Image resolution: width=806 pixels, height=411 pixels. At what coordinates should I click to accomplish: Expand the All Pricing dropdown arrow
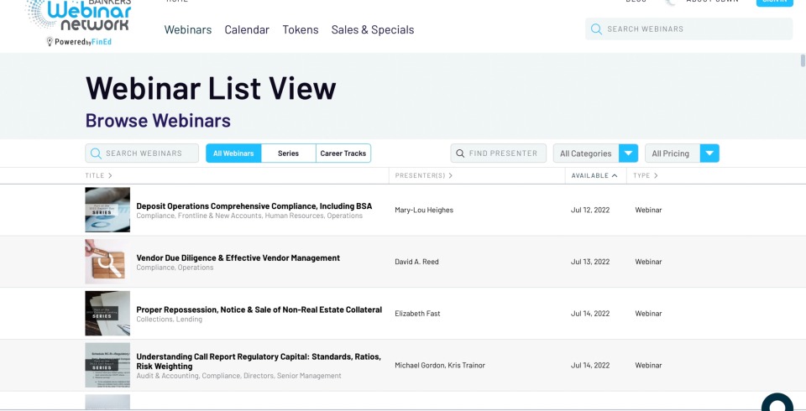coord(709,153)
